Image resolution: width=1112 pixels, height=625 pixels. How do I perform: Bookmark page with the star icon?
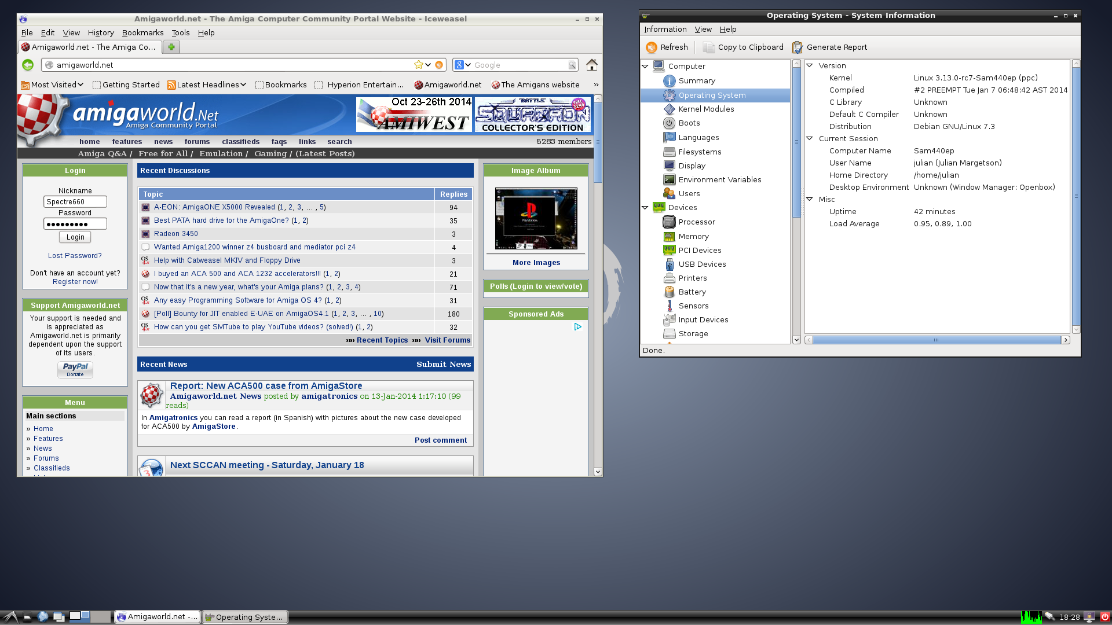pyautogui.click(x=418, y=65)
